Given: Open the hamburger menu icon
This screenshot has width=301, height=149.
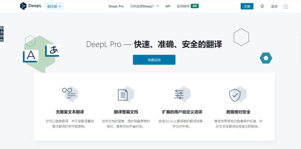Looking at the screenshot, I should pos(286,6).
